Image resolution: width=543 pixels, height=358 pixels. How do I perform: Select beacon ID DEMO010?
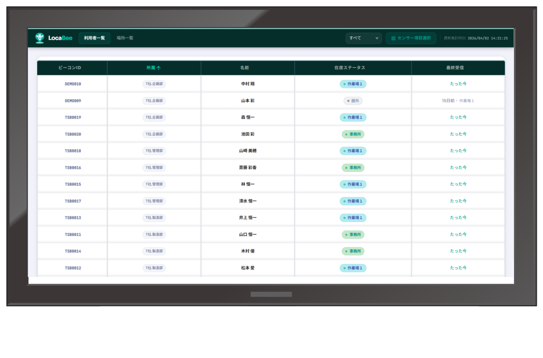(73, 84)
